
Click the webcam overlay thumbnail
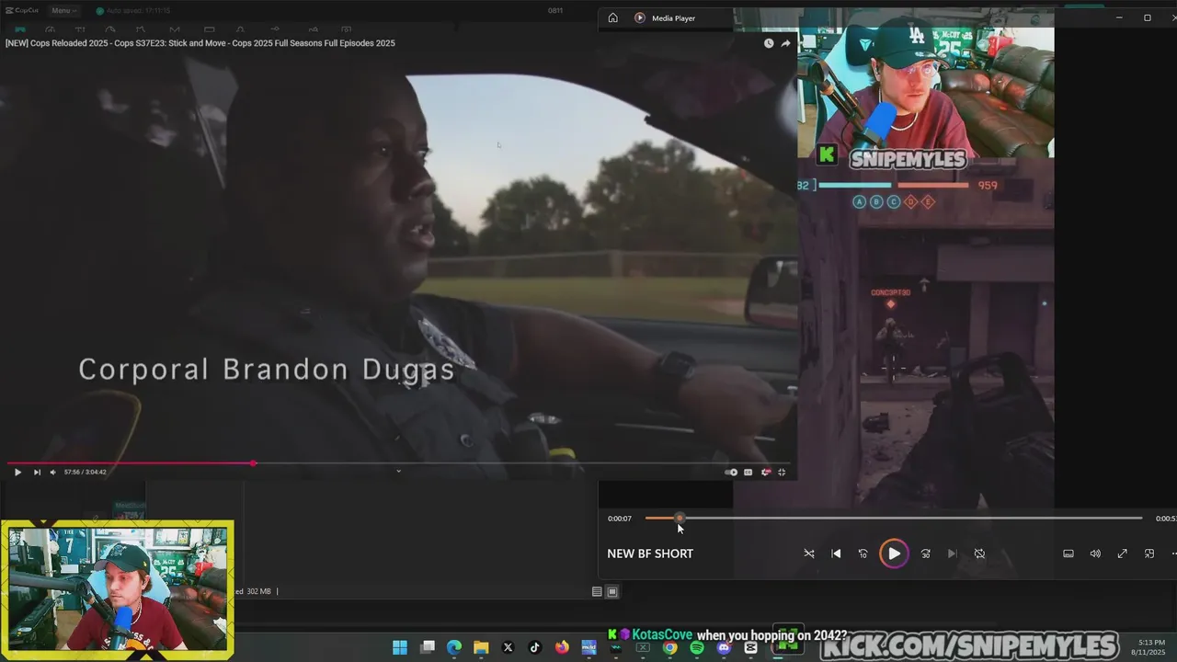118,590
